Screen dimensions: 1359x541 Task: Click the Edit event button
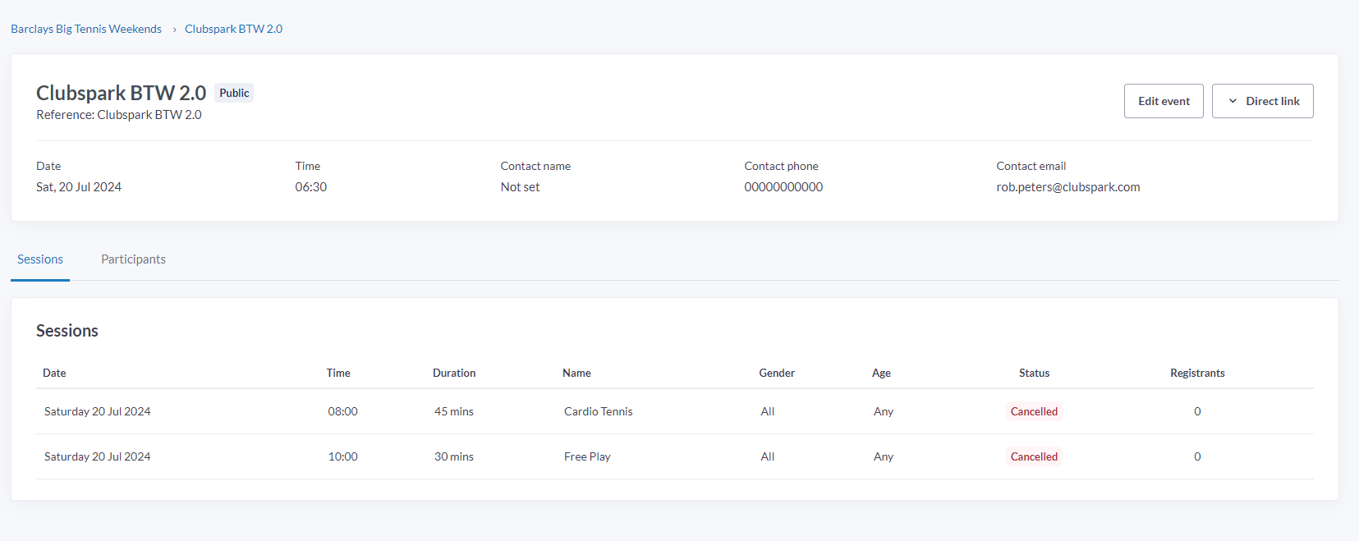pos(1163,101)
